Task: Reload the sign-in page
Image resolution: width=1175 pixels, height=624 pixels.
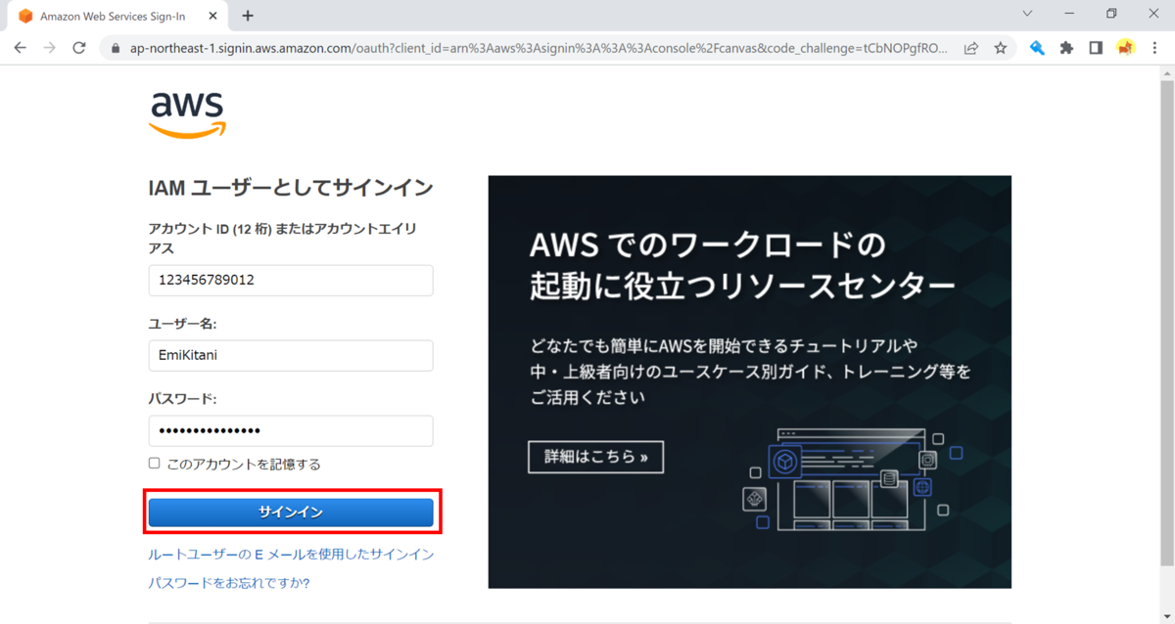Action: pyautogui.click(x=79, y=47)
